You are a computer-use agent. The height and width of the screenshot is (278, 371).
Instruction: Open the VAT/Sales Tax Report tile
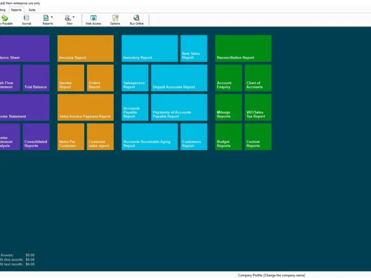(258, 107)
